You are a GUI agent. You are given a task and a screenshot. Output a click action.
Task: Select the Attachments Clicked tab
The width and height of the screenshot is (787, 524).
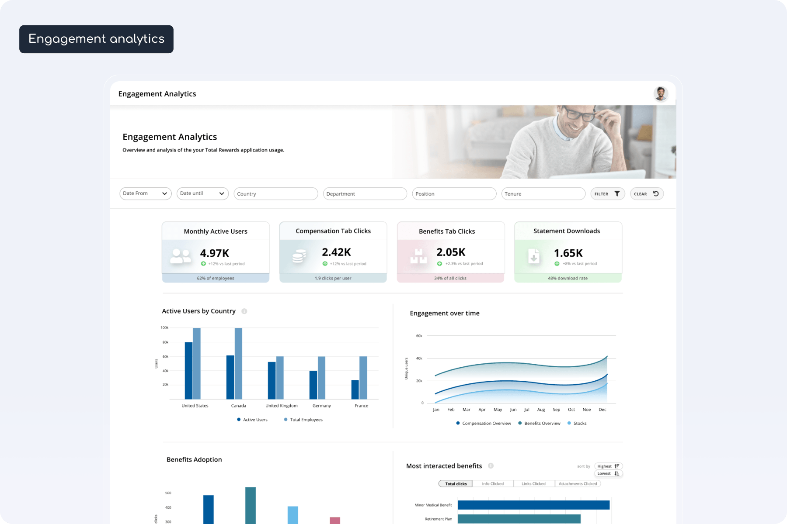[x=578, y=484]
